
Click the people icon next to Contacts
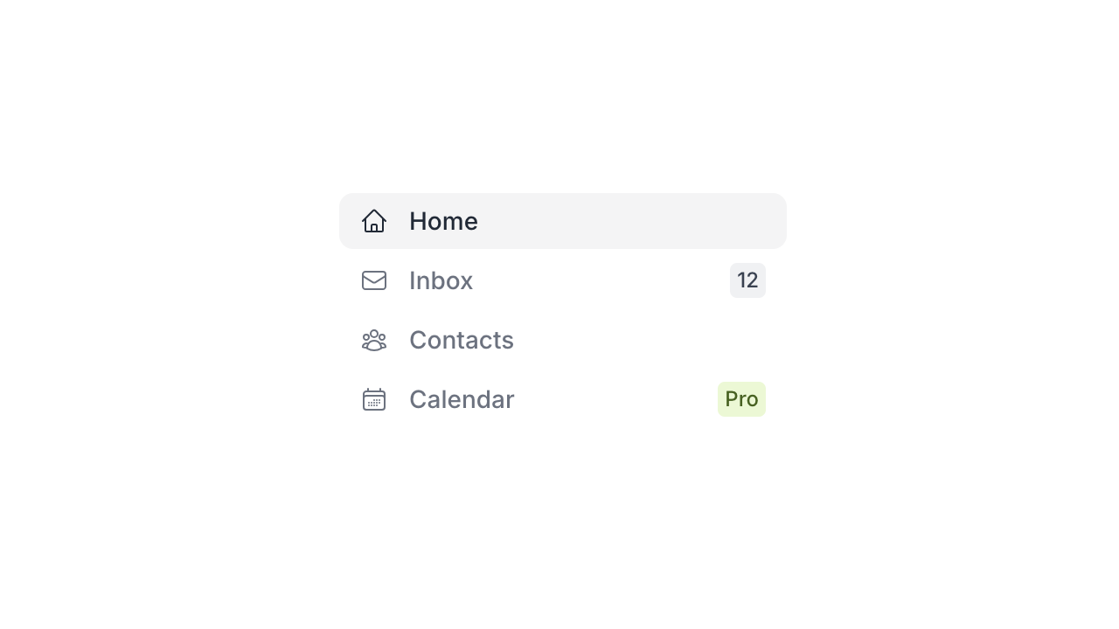(x=374, y=340)
